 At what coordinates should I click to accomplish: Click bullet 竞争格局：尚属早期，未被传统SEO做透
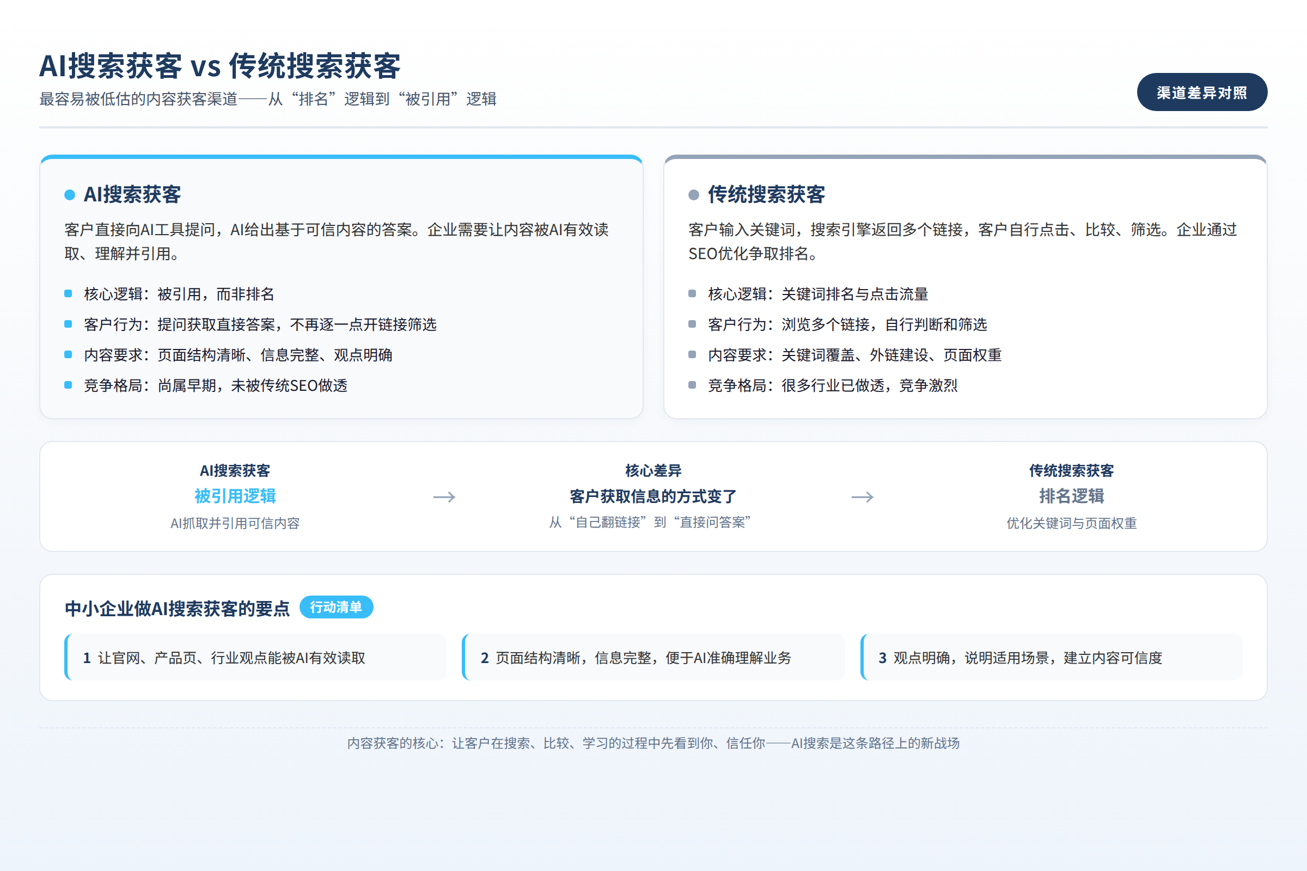[216, 385]
